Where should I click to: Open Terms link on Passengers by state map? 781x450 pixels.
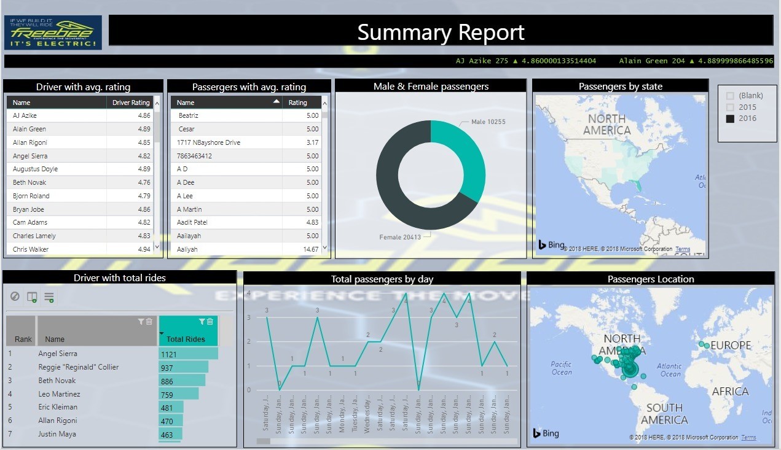point(683,249)
